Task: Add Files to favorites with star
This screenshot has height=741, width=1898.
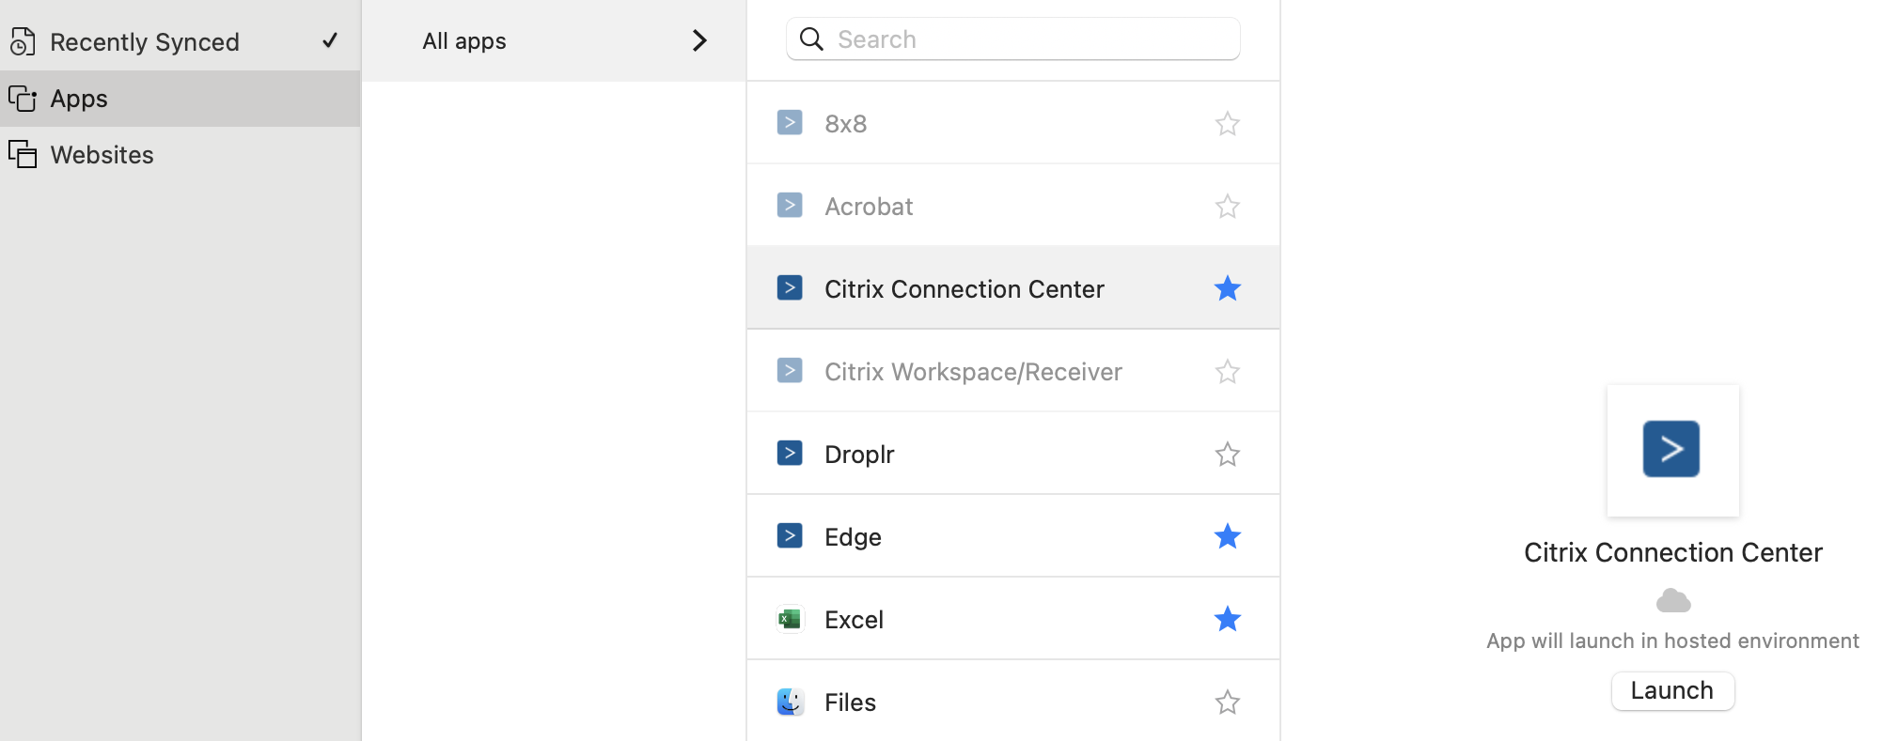Action: 1227,702
